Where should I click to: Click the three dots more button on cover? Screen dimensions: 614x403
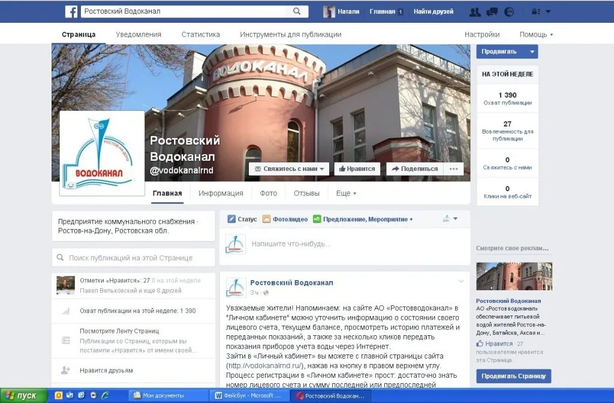453,169
